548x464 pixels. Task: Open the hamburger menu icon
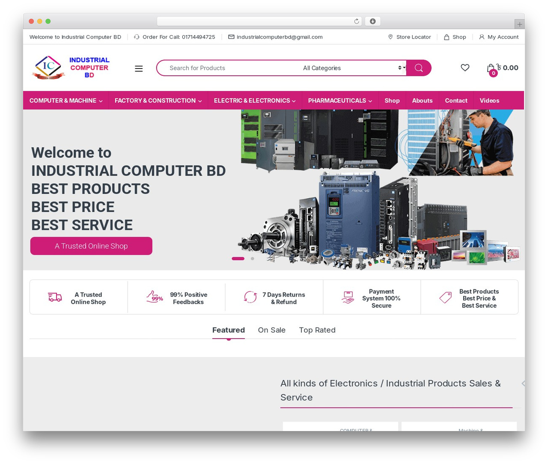point(139,68)
